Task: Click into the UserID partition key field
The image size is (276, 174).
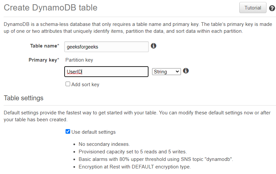Action: pos(106,71)
